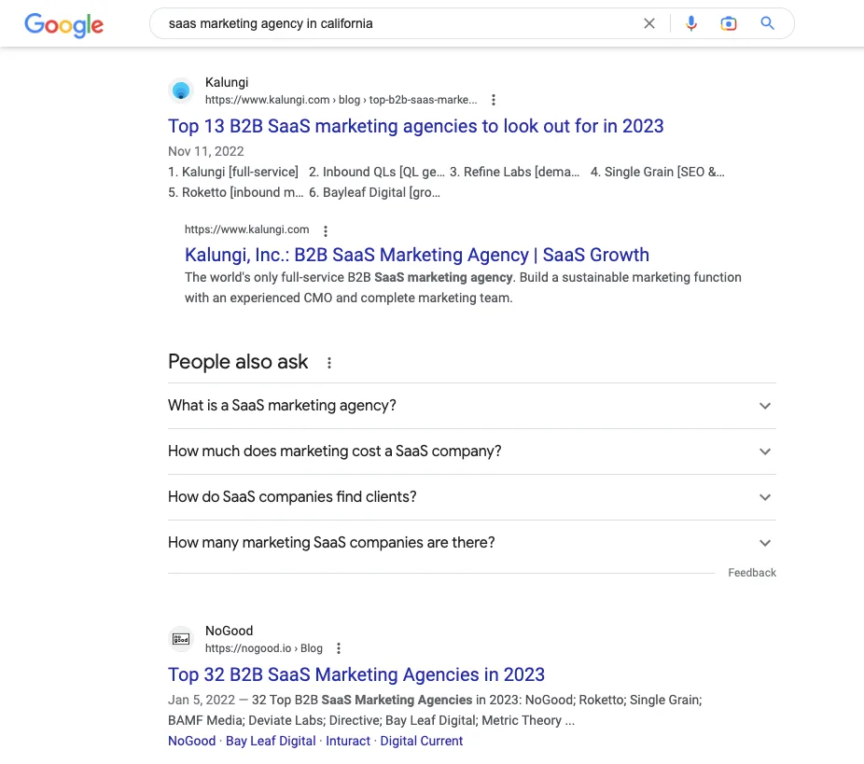Expand 'What is a SaaS marketing agency?'

[472, 406]
